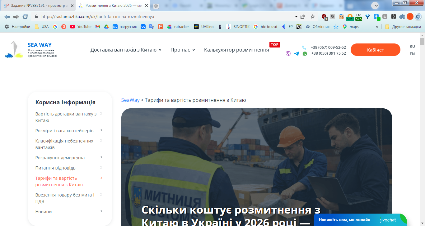Open the UAKino bookmark
Viewport: 425px width, 226px height.
[204, 27]
